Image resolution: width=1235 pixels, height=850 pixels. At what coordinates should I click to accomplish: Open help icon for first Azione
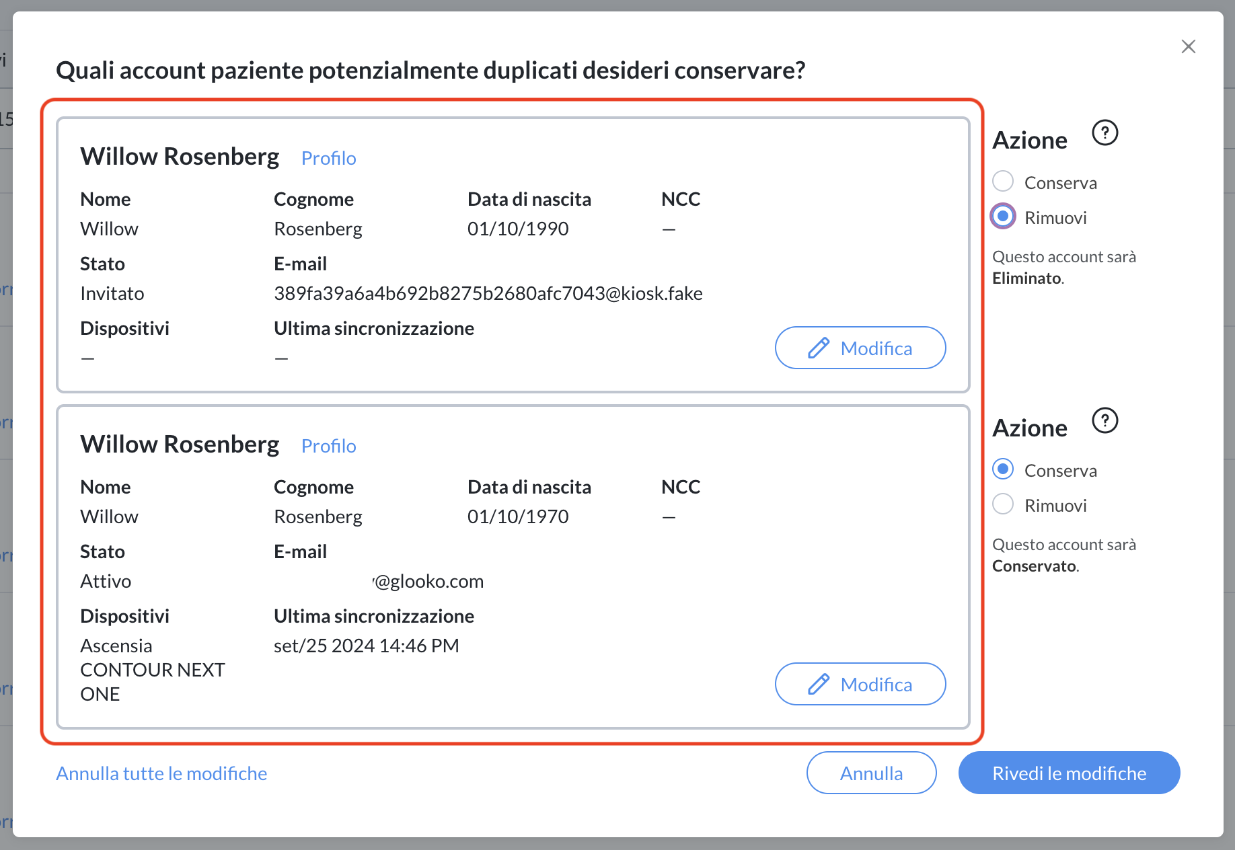click(1105, 132)
